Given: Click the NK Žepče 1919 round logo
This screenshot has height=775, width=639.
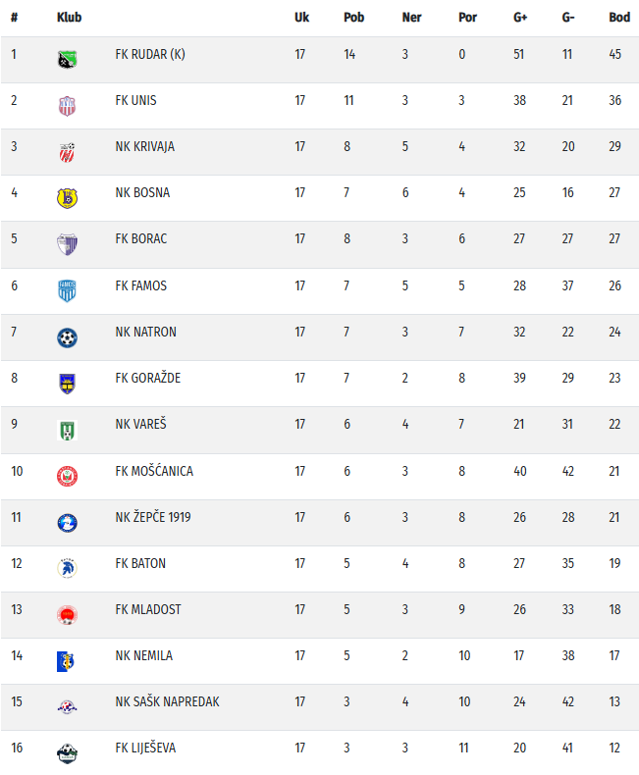Looking at the screenshot, I should 67,522.
